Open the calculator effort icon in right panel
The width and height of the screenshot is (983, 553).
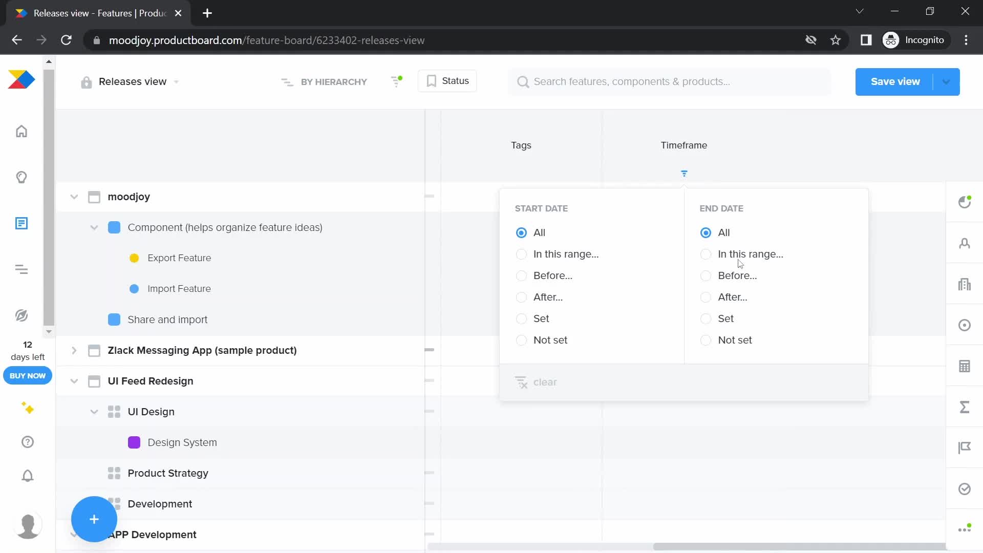pyautogui.click(x=965, y=366)
